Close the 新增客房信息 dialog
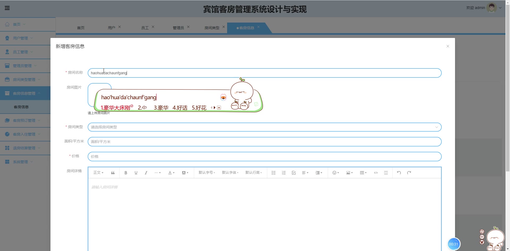The height and width of the screenshot is (251, 510). 448,46
